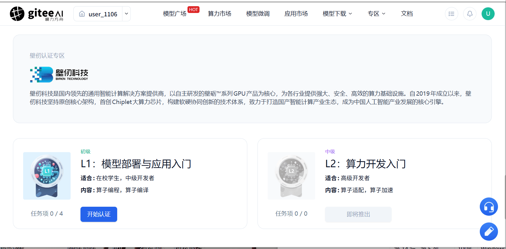The width and height of the screenshot is (506, 249).
Task: Select the user_1106 workspace name
Action: pyautogui.click(x=103, y=14)
